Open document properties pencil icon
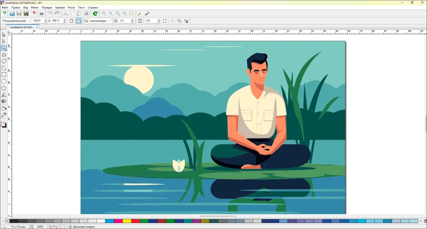This screenshot has width=427, height=229. (140, 13)
